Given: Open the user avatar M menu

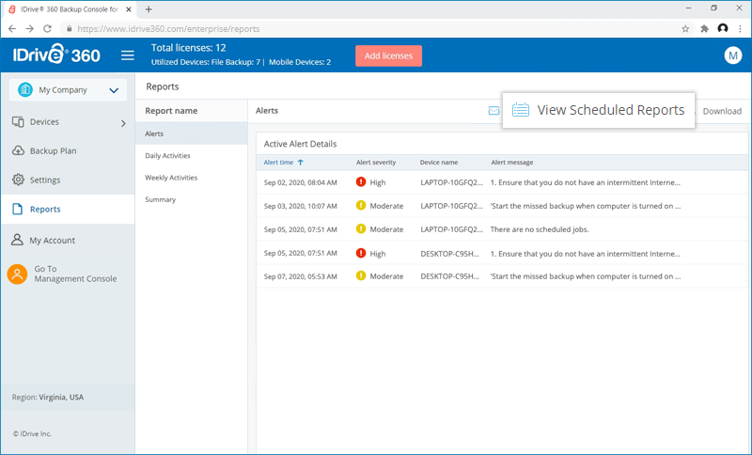Looking at the screenshot, I should pyautogui.click(x=732, y=55).
